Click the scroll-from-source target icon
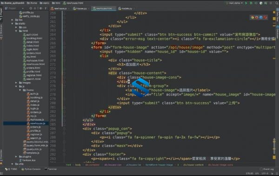The image size is (279, 176). coord(31,8)
